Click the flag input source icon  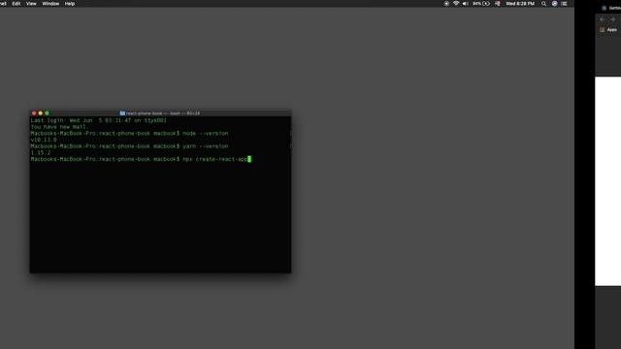pos(498,4)
